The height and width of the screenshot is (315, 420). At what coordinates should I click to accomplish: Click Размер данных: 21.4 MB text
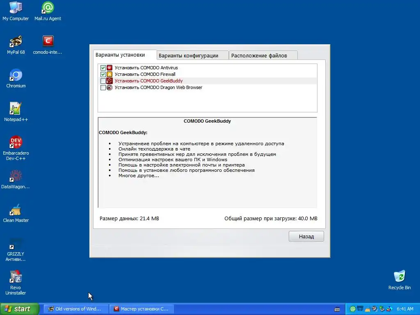pos(129,219)
